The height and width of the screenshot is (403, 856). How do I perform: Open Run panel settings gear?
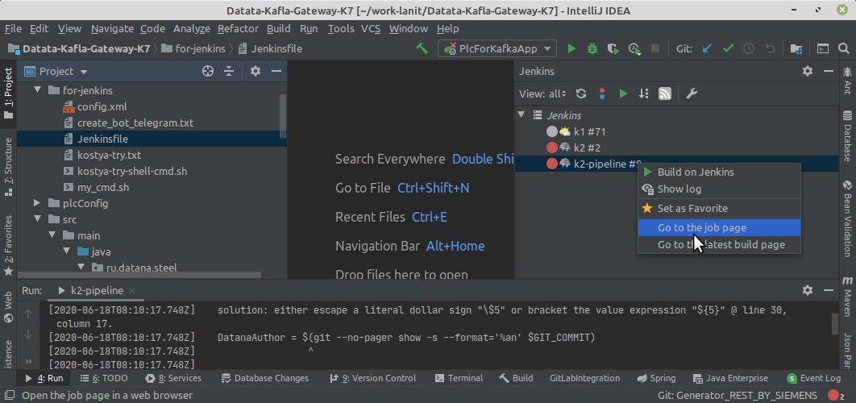click(808, 290)
